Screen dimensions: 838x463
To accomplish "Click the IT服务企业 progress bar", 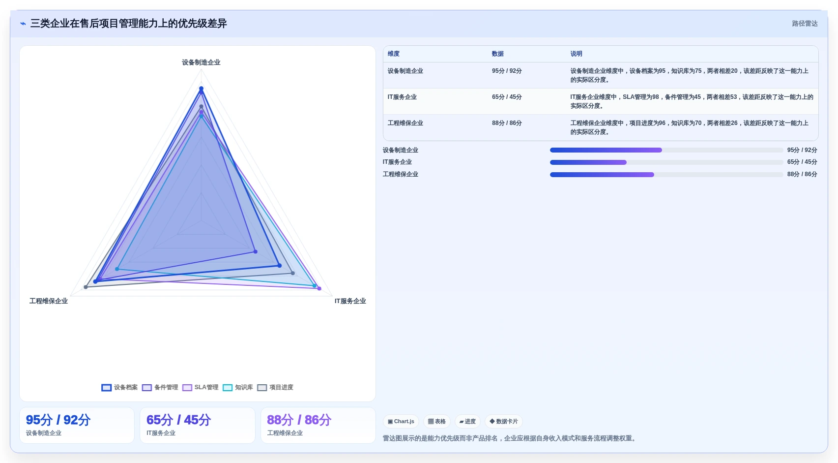I will coord(666,162).
